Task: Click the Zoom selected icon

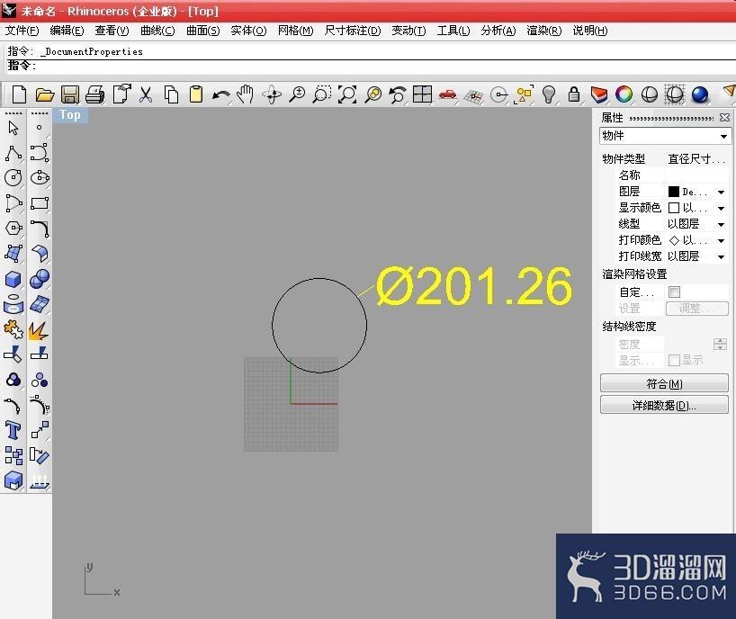Action: tap(373, 94)
